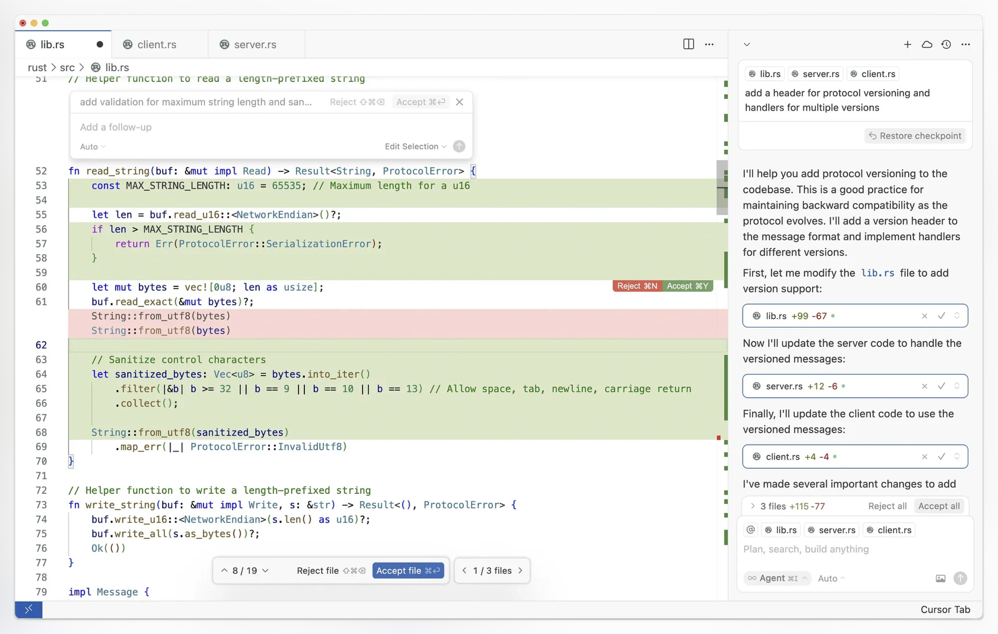Click Restore checkpoint

[915, 136]
